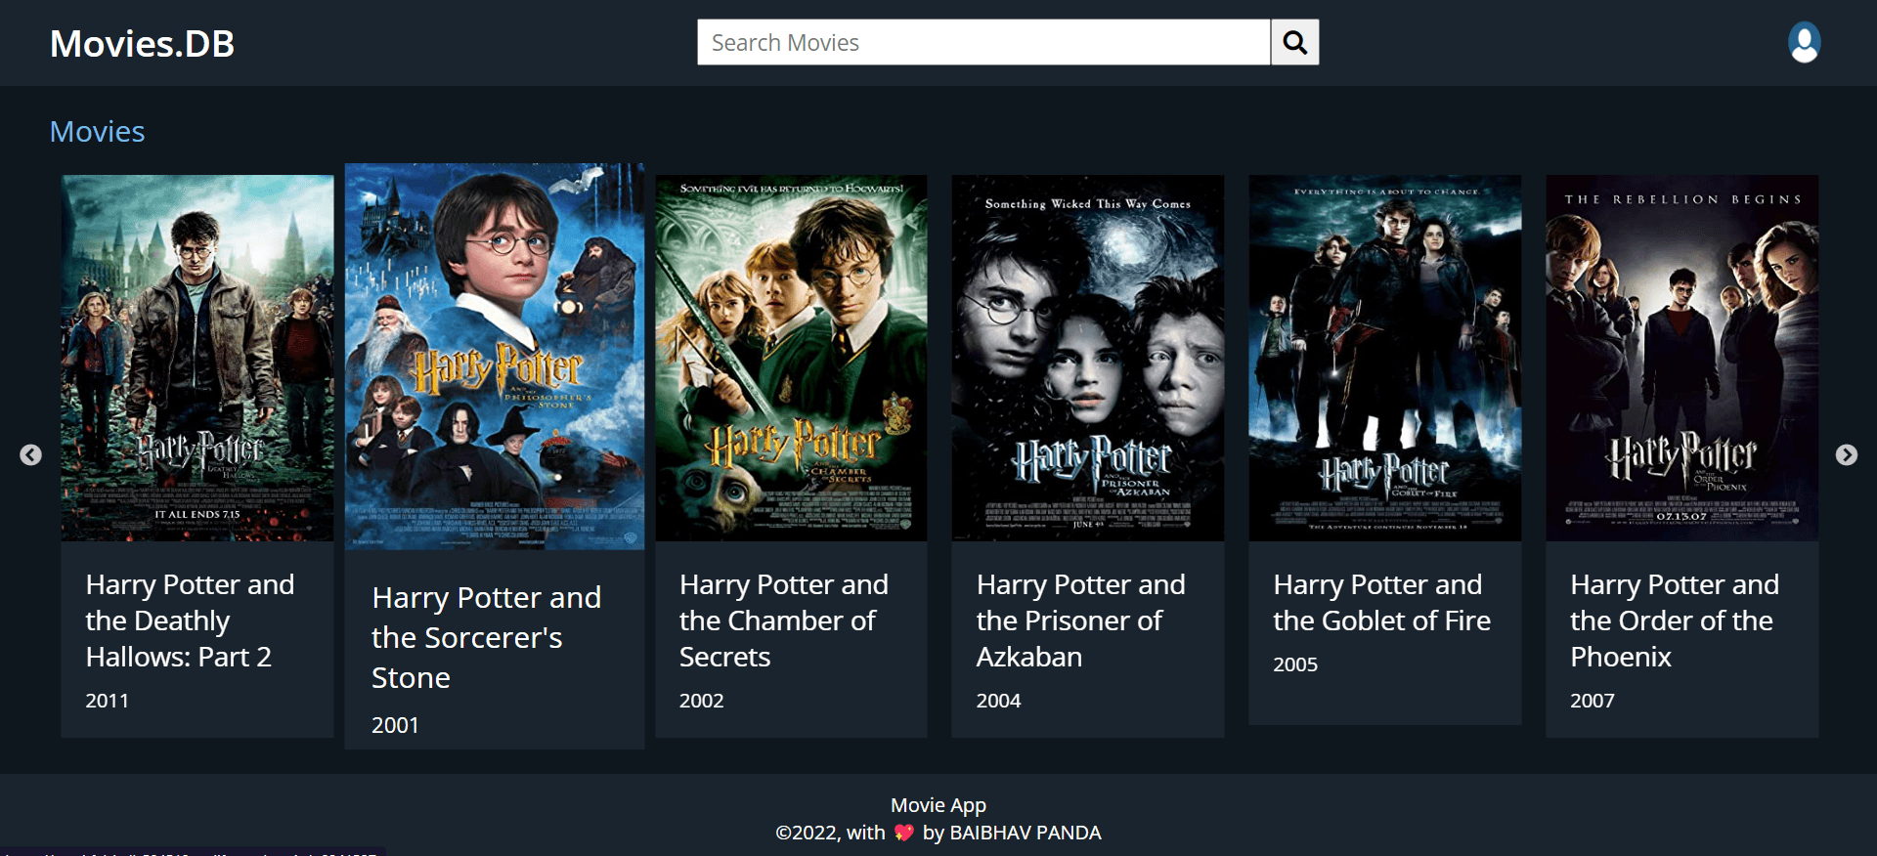Screen dimensions: 1877x856
Task: Click the Movies section heading
Action: coord(98,132)
